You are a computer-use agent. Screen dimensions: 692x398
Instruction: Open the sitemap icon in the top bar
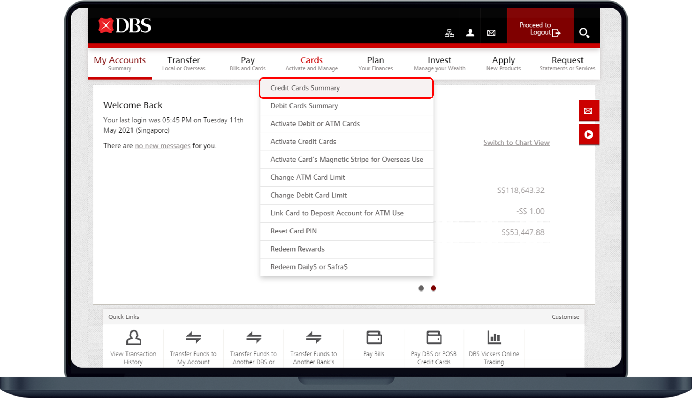(x=449, y=33)
